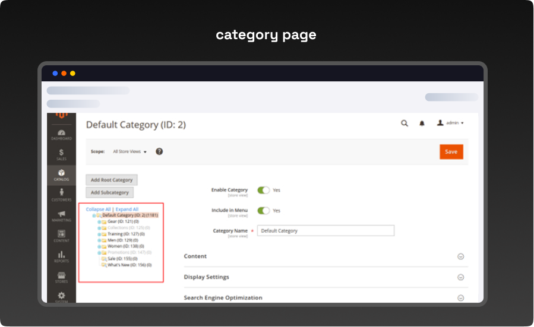Open the Dashboard sidebar icon
Image resolution: width=534 pixels, height=327 pixels.
pyautogui.click(x=62, y=134)
